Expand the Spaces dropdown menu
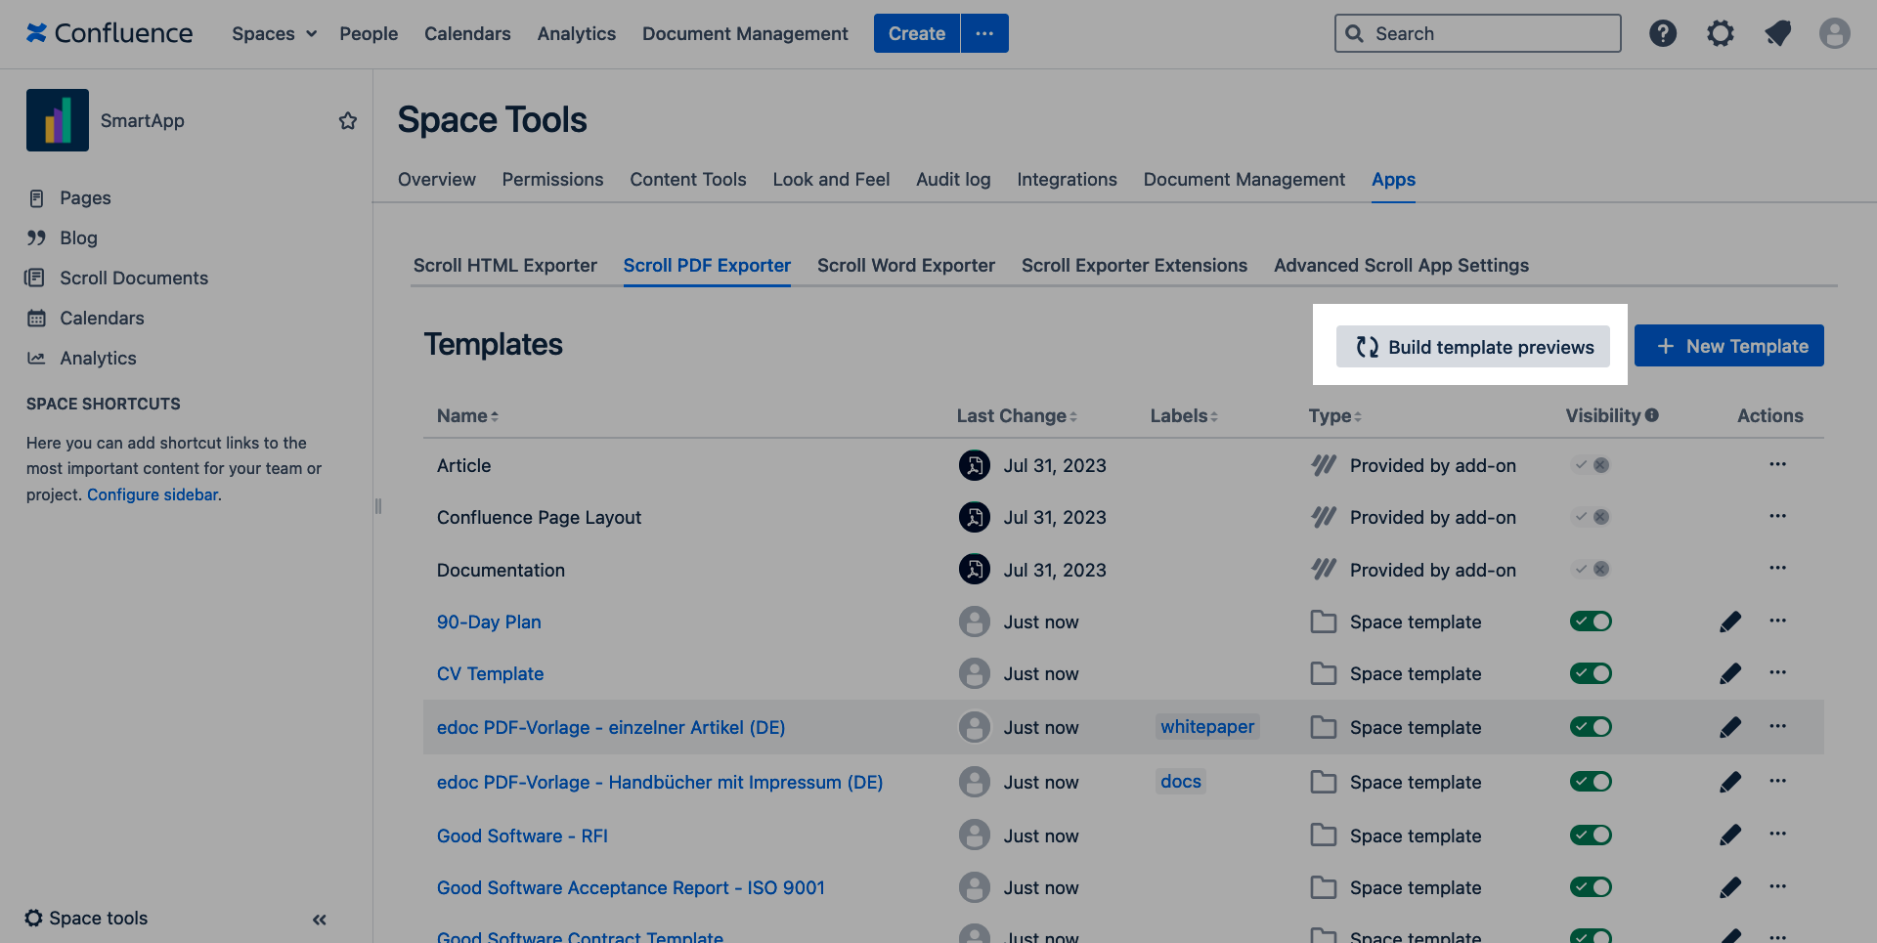 (x=274, y=33)
